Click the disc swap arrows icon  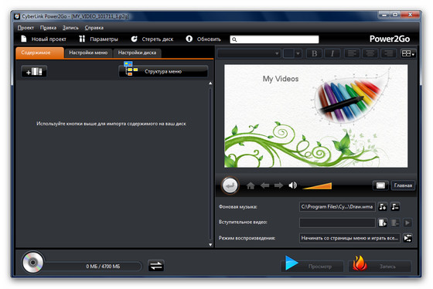coord(156,266)
